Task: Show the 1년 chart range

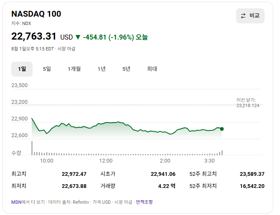Action: pyautogui.click(x=102, y=69)
